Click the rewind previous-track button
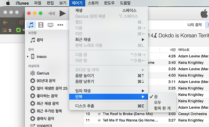Screen dimensions: 209x127 pos(51,13)
